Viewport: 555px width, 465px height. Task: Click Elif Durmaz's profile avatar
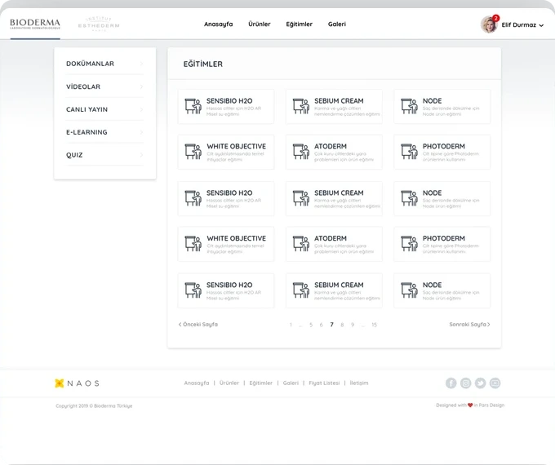(489, 24)
